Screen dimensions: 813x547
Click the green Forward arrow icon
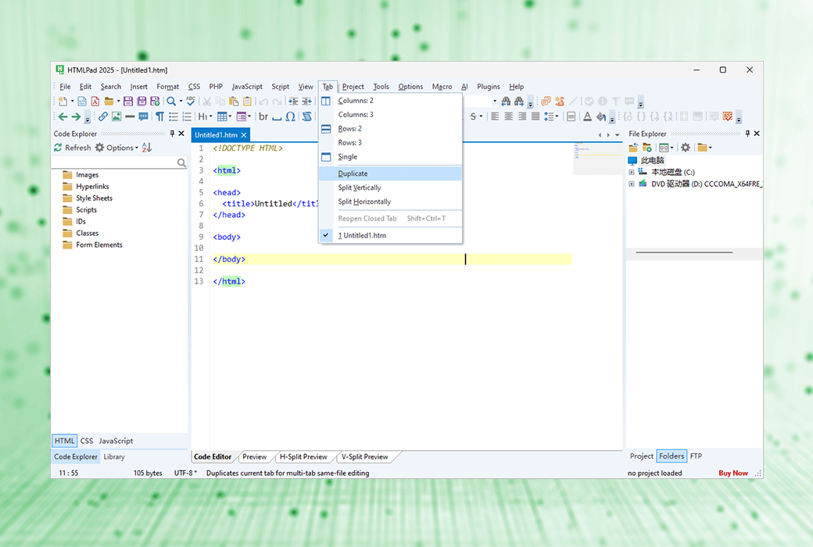(x=77, y=116)
